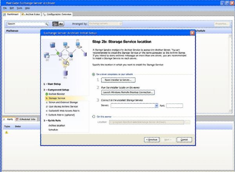Click the Properties button in Dashboard
This screenshot has width=235, height=172.
[x=222, y=24]
